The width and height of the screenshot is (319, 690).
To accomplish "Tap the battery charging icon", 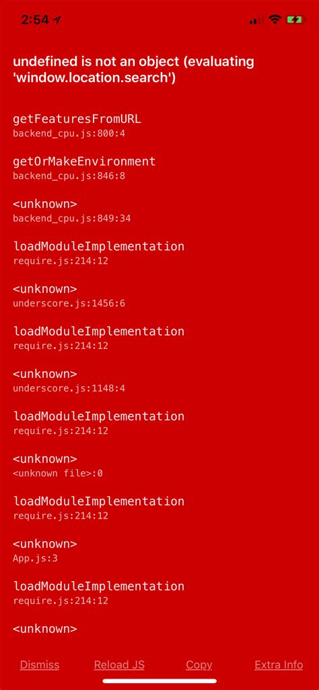I will (295, 20).
